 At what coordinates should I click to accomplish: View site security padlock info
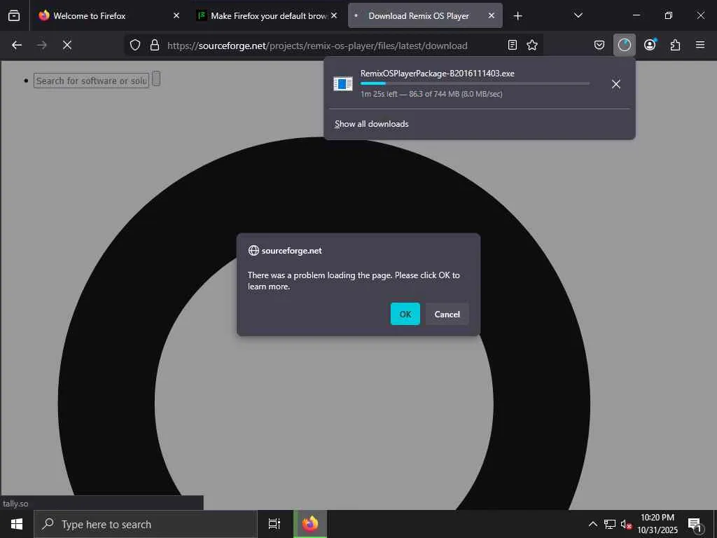155,45
